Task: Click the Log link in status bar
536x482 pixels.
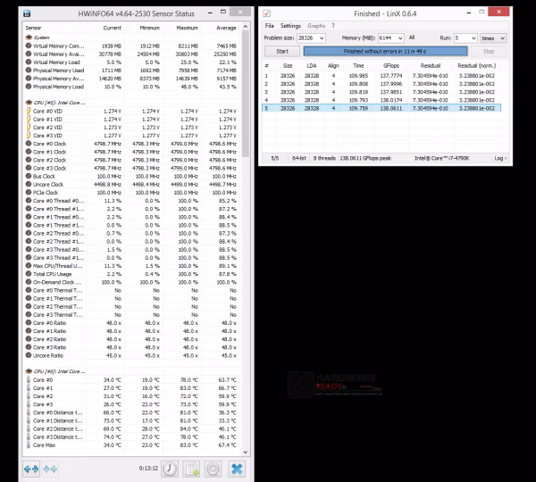Action: (500, 158)
